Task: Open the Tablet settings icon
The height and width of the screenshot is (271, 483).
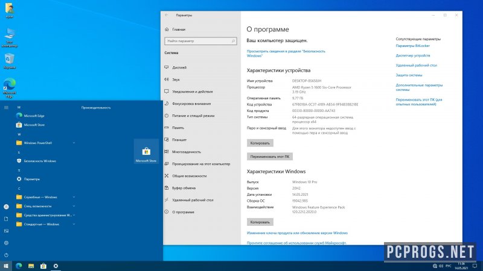Action: (167, 140)
